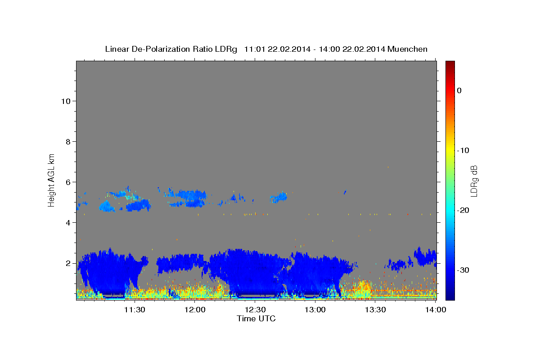The image size is (540, 360).
Task: Click the colorbar value -30
Action: click(463, 270)
